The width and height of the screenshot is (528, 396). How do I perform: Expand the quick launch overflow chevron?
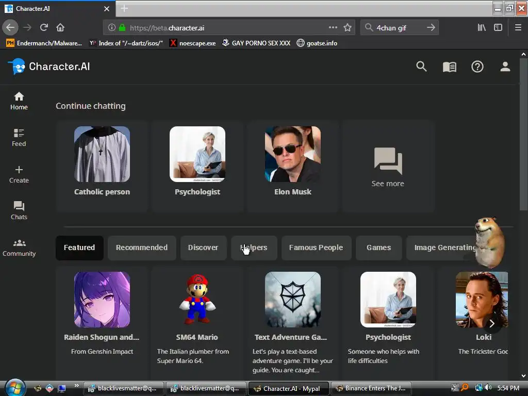76,386
